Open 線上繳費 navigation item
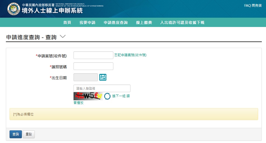The image size is (266, 143). (144, 22)
